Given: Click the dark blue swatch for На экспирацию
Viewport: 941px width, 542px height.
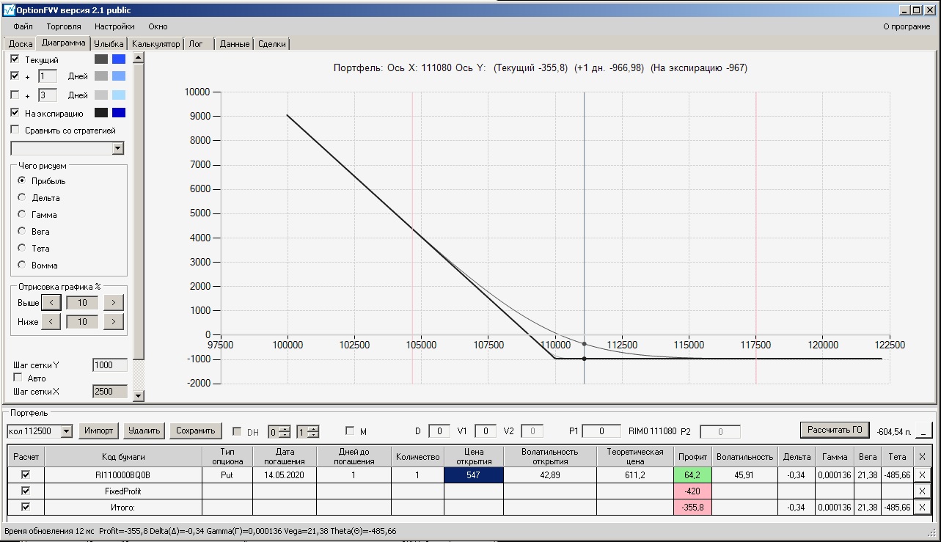Looking at the screenshot, I should [119, 113].
